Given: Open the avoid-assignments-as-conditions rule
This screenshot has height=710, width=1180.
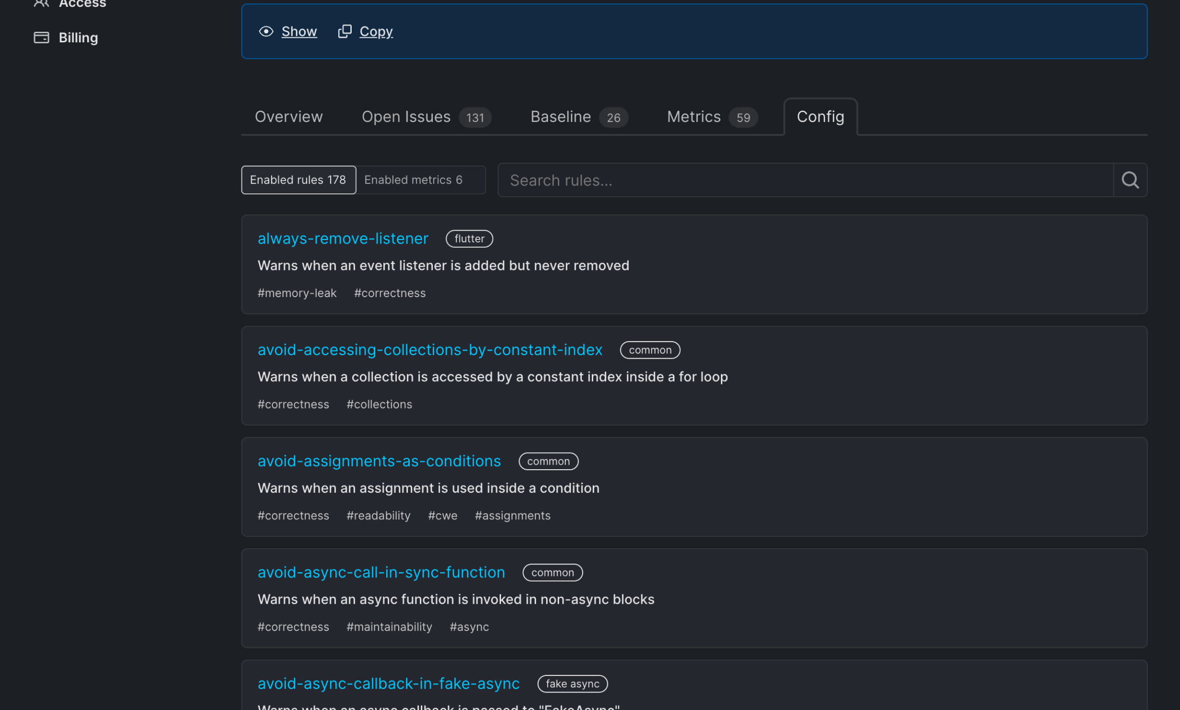Looking at the screenshot, I should coord(379,461).
